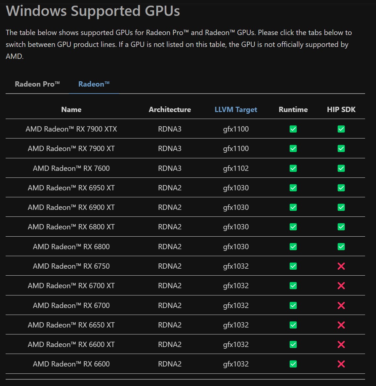This screenshot has width=376, height=386.
Task: Select AMD Radeon RX 7900 XTX name
Action: point(71,129)
